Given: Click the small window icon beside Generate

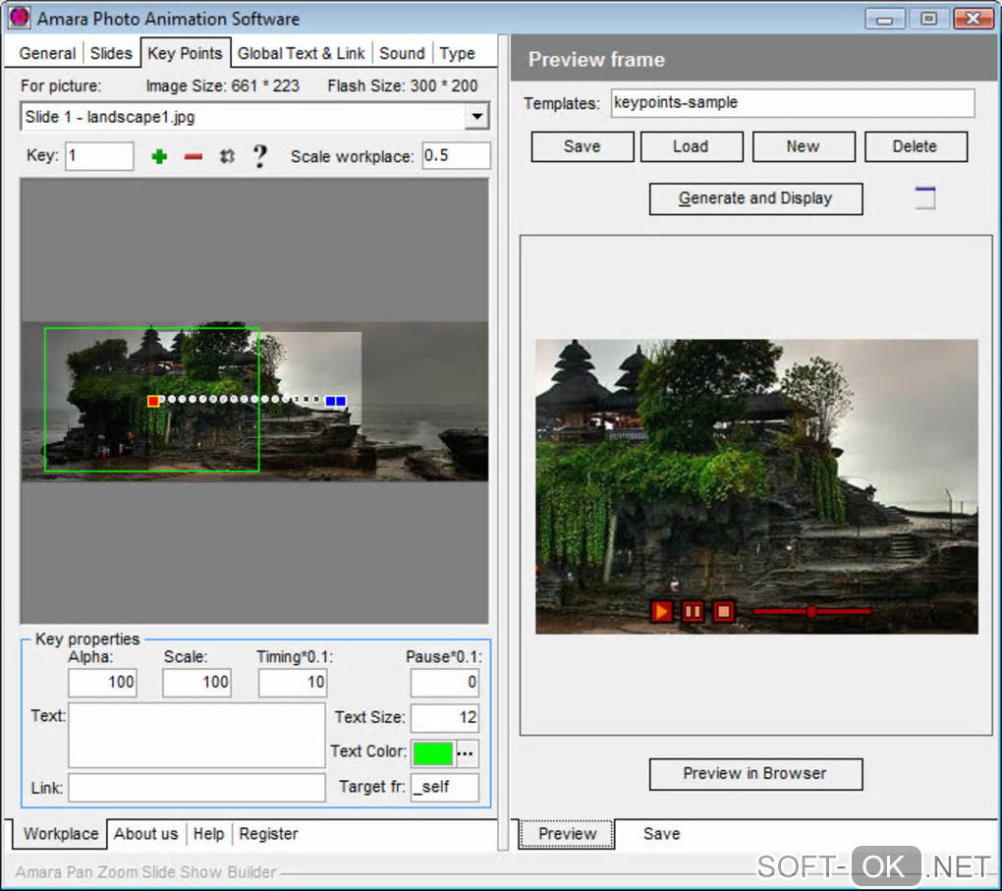Looking at the screenshot, I should (x=924, y=197).
